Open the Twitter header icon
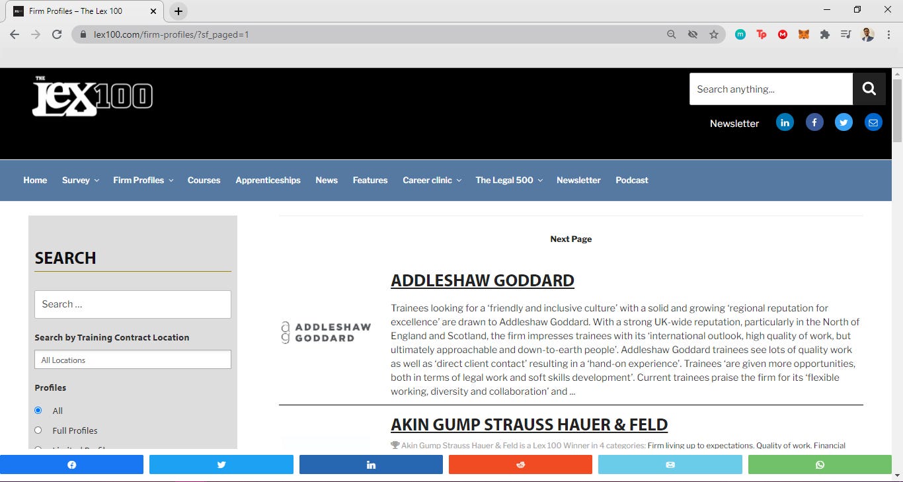903x482 pixels. pyautogui.click(x=844, y=122)
